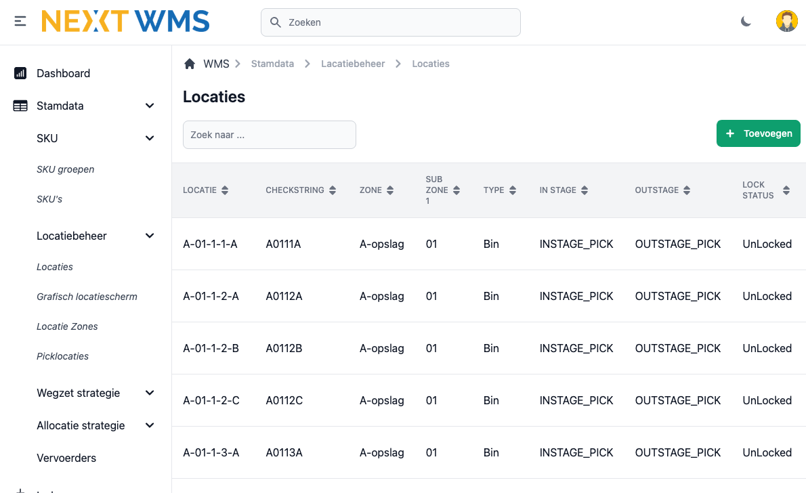Select Picklocaties in the sidebar
Viewport: 806px width, 493px height.
(x=62, y=356)
